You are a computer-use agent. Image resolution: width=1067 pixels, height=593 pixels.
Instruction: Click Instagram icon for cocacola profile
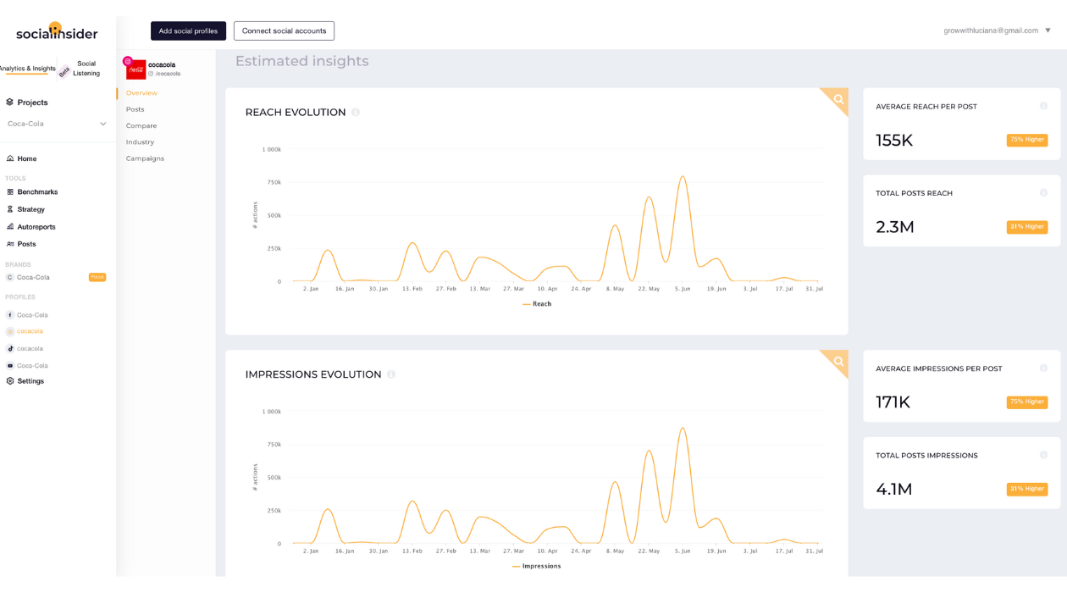click(10, 331)
